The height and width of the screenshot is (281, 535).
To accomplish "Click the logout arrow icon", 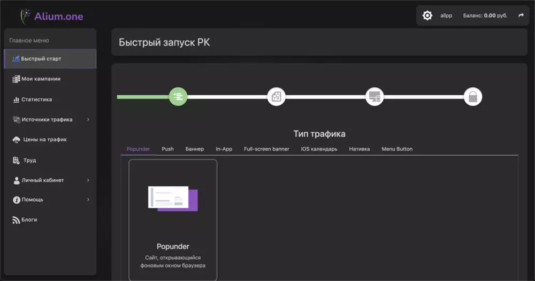I will [521, 16].
